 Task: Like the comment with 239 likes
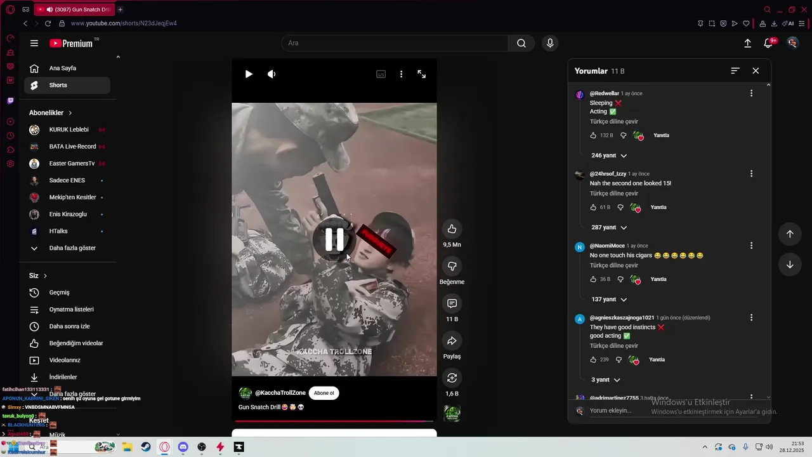click(593, 359)
